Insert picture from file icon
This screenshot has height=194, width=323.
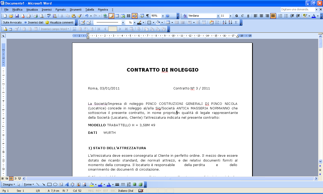(x=84, y=184)
